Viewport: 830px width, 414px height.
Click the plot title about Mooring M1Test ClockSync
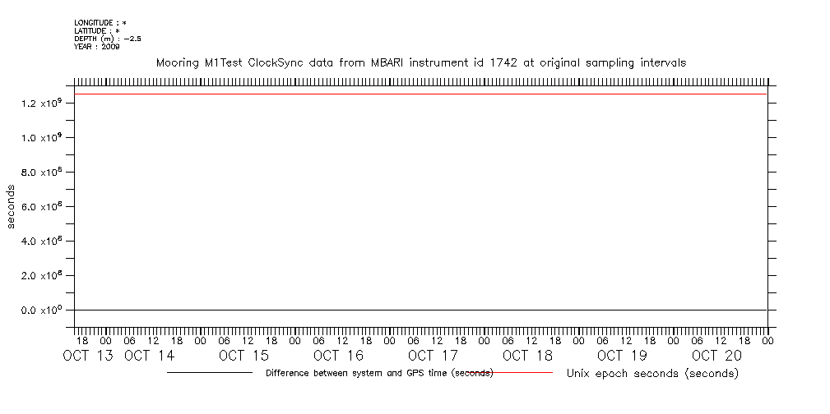click(x=420, y=62)
